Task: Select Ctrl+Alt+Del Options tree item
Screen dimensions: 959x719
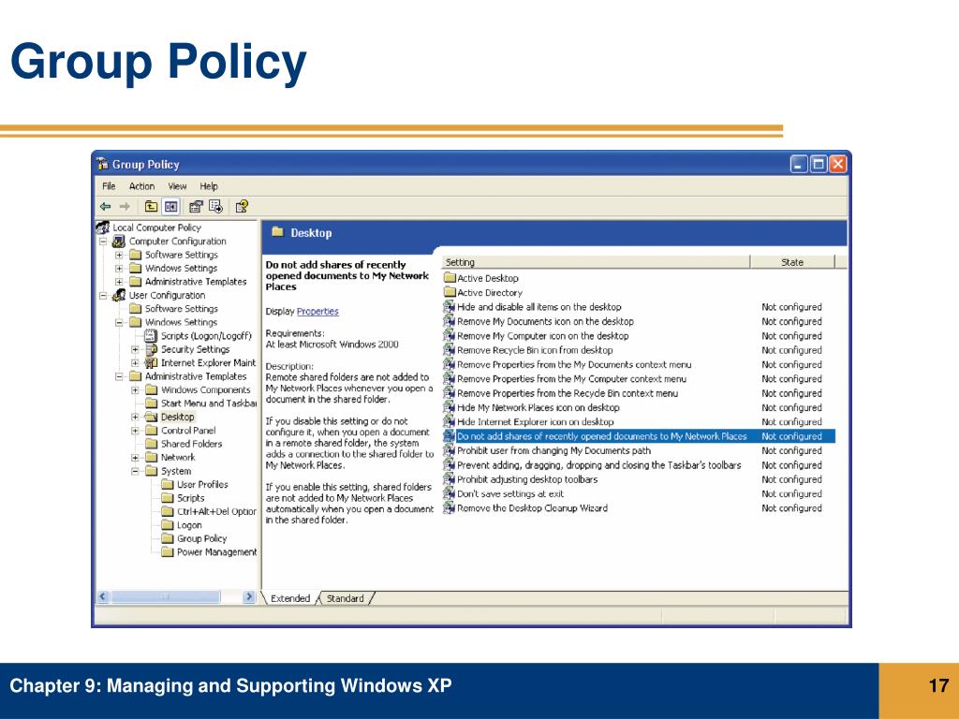Action: 216,512
